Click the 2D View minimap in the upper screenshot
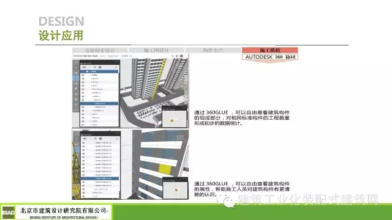The width and height of the screenshot is (392, 220). [x=175, y=118]
